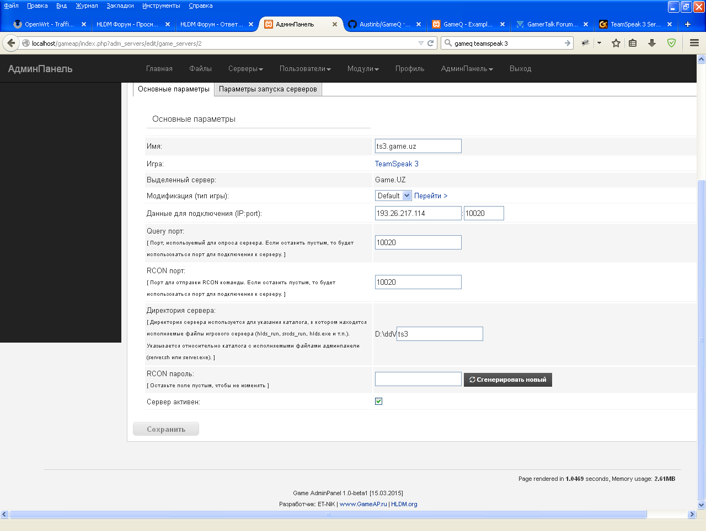
Task: Open the Default modification dropdown
Action: [394, 196]
